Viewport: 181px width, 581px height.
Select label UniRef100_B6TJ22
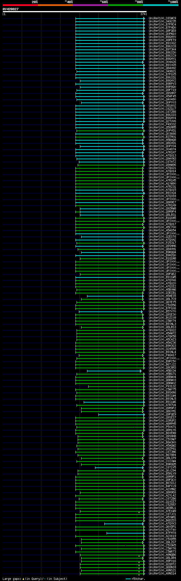(x=162, y=364)
